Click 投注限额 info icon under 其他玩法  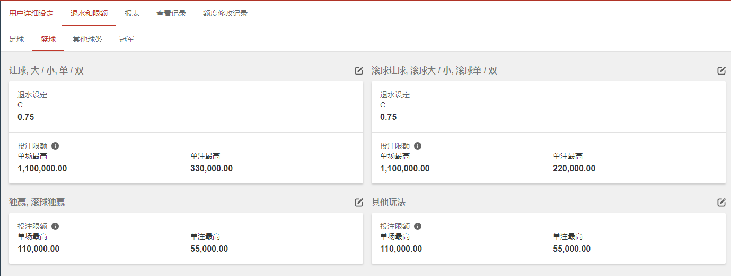point(418,226)
